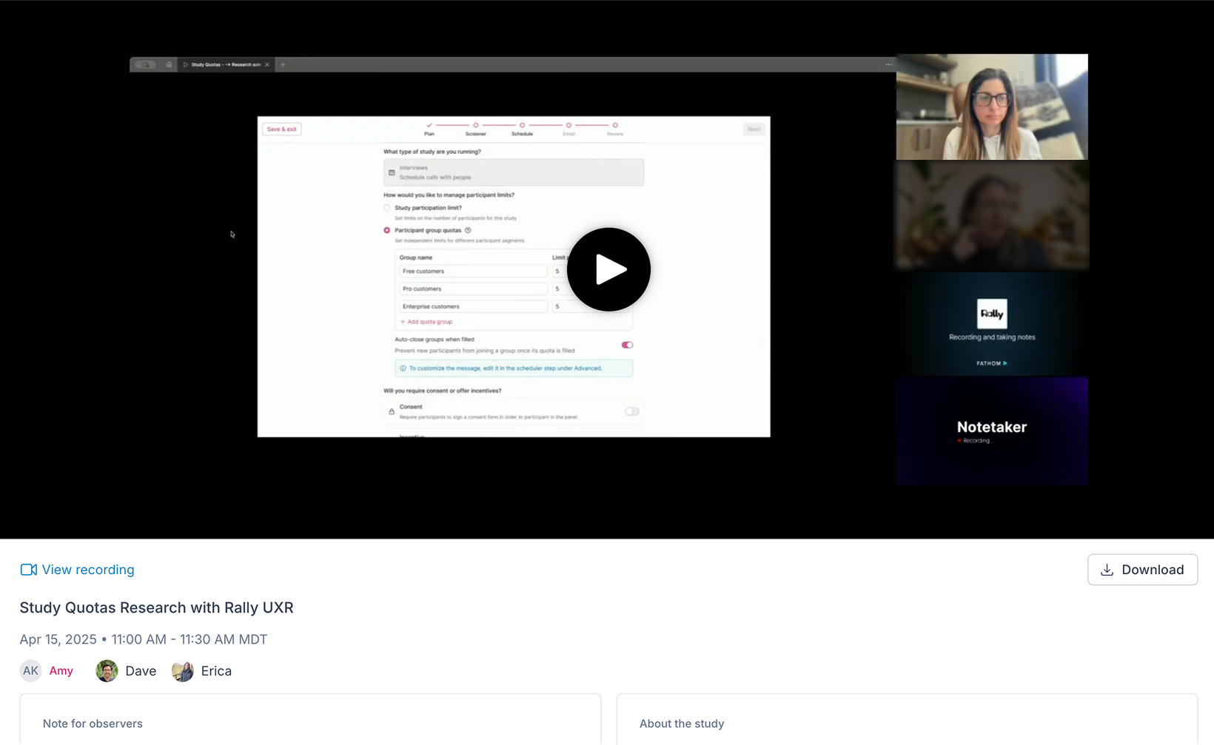The width and height of the screenshot is (1214, 745).
Task: Select the Study participation limit radio option
Action: tap(387, 208)
